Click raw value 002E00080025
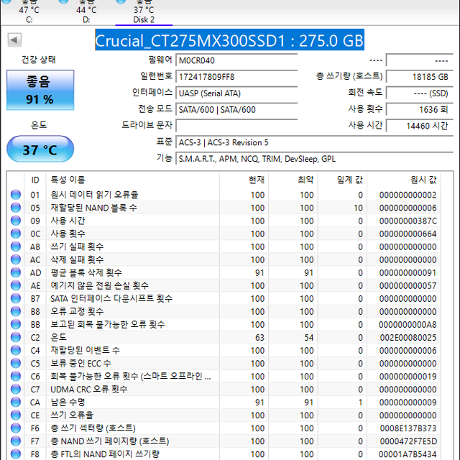 tap(408, 337)
